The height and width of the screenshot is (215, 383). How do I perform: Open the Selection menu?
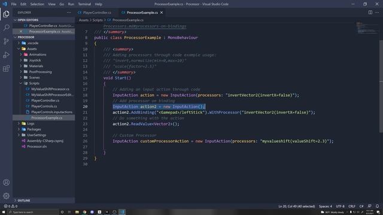tap(37, 4)
